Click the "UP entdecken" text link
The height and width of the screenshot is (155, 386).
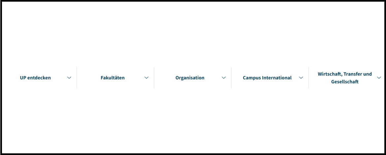pos(35,78)
